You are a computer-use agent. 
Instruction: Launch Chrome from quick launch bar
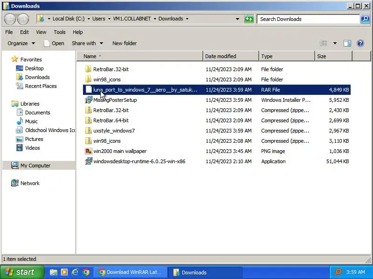[x=86, y=272]
